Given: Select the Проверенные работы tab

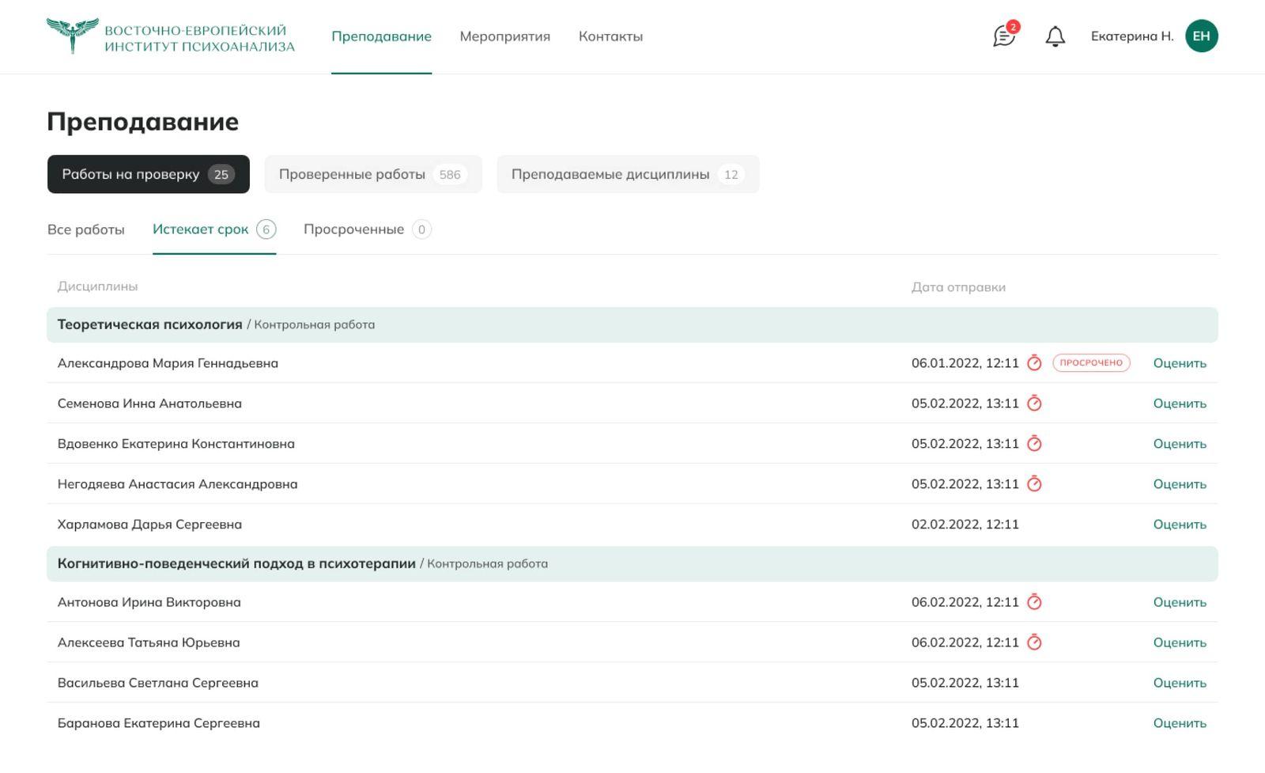Looking at the screenshot, I should pyautogui.click(x=372, y=174).
